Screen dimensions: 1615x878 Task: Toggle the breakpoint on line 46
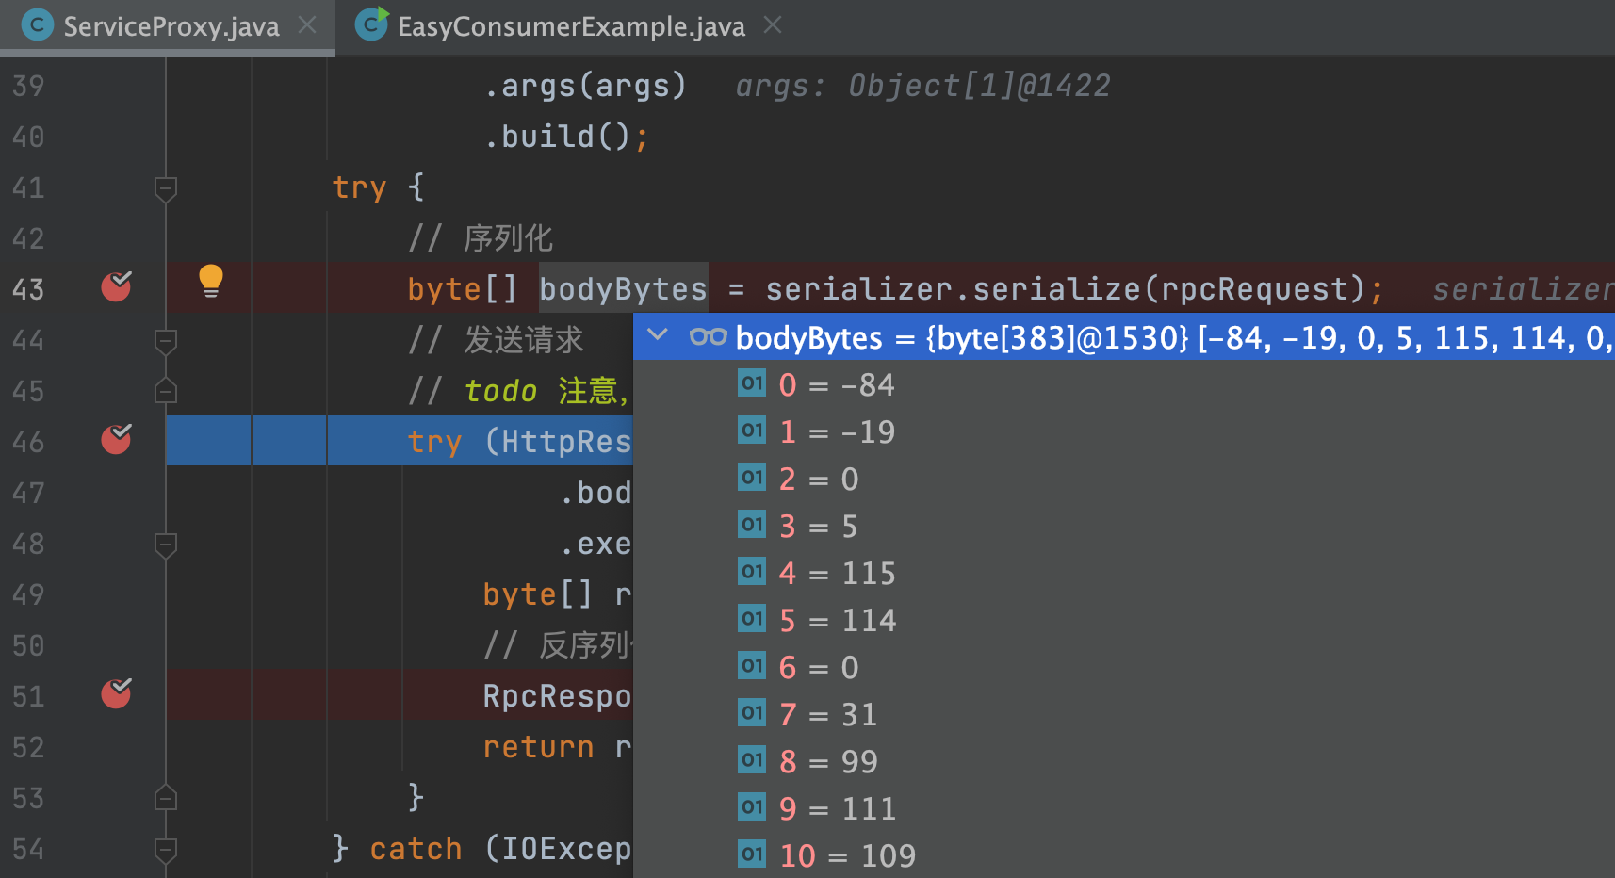(116, 440)
